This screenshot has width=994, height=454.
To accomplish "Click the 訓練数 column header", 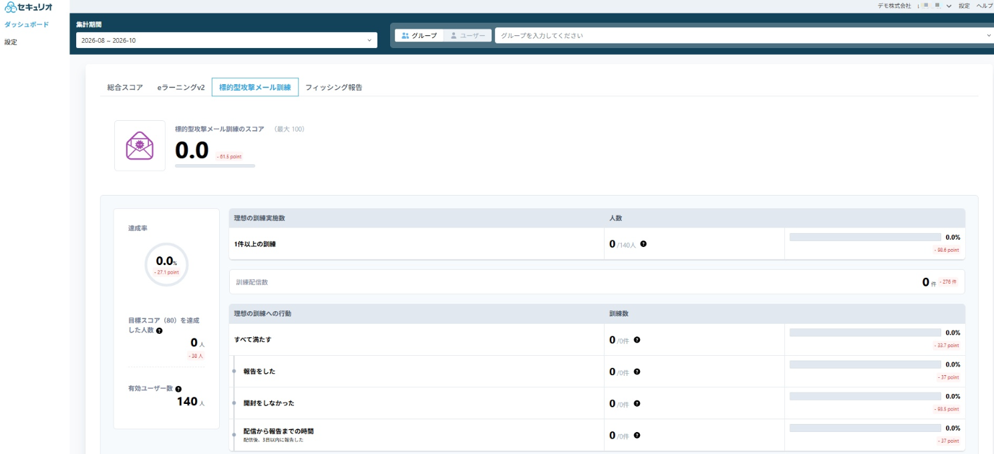I will [x=619, y=313].
